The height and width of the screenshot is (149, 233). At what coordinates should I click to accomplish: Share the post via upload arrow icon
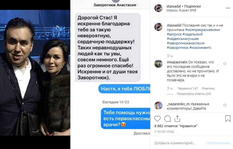click(x=178, y=119)
